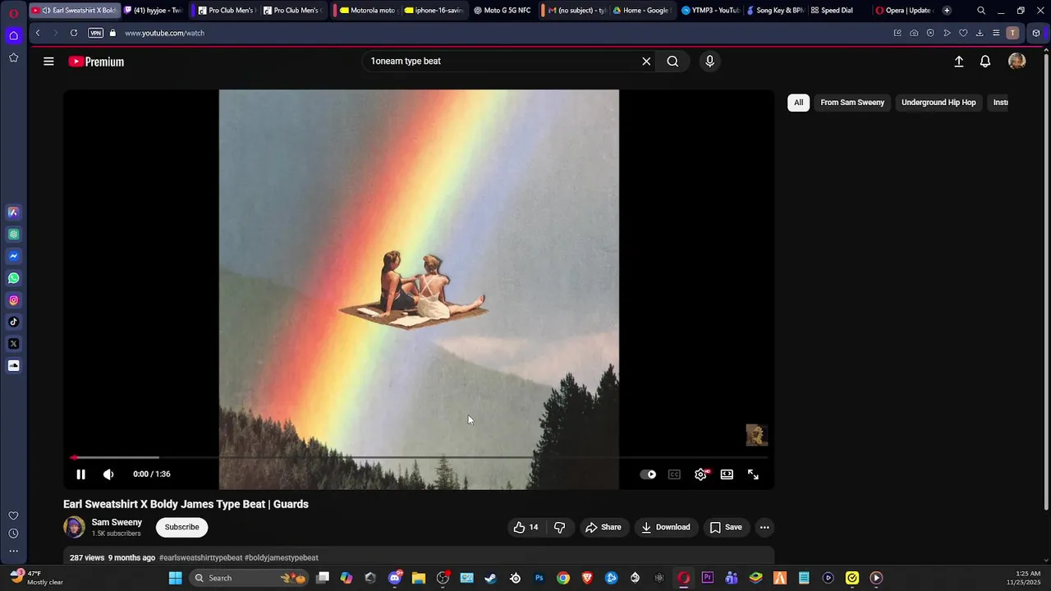Image resolution: width=1051 pixels, height=591 pixels.
Task: Select the Underground Hip Hop chip
Action: pyautogui.click(x=939, y=103)
